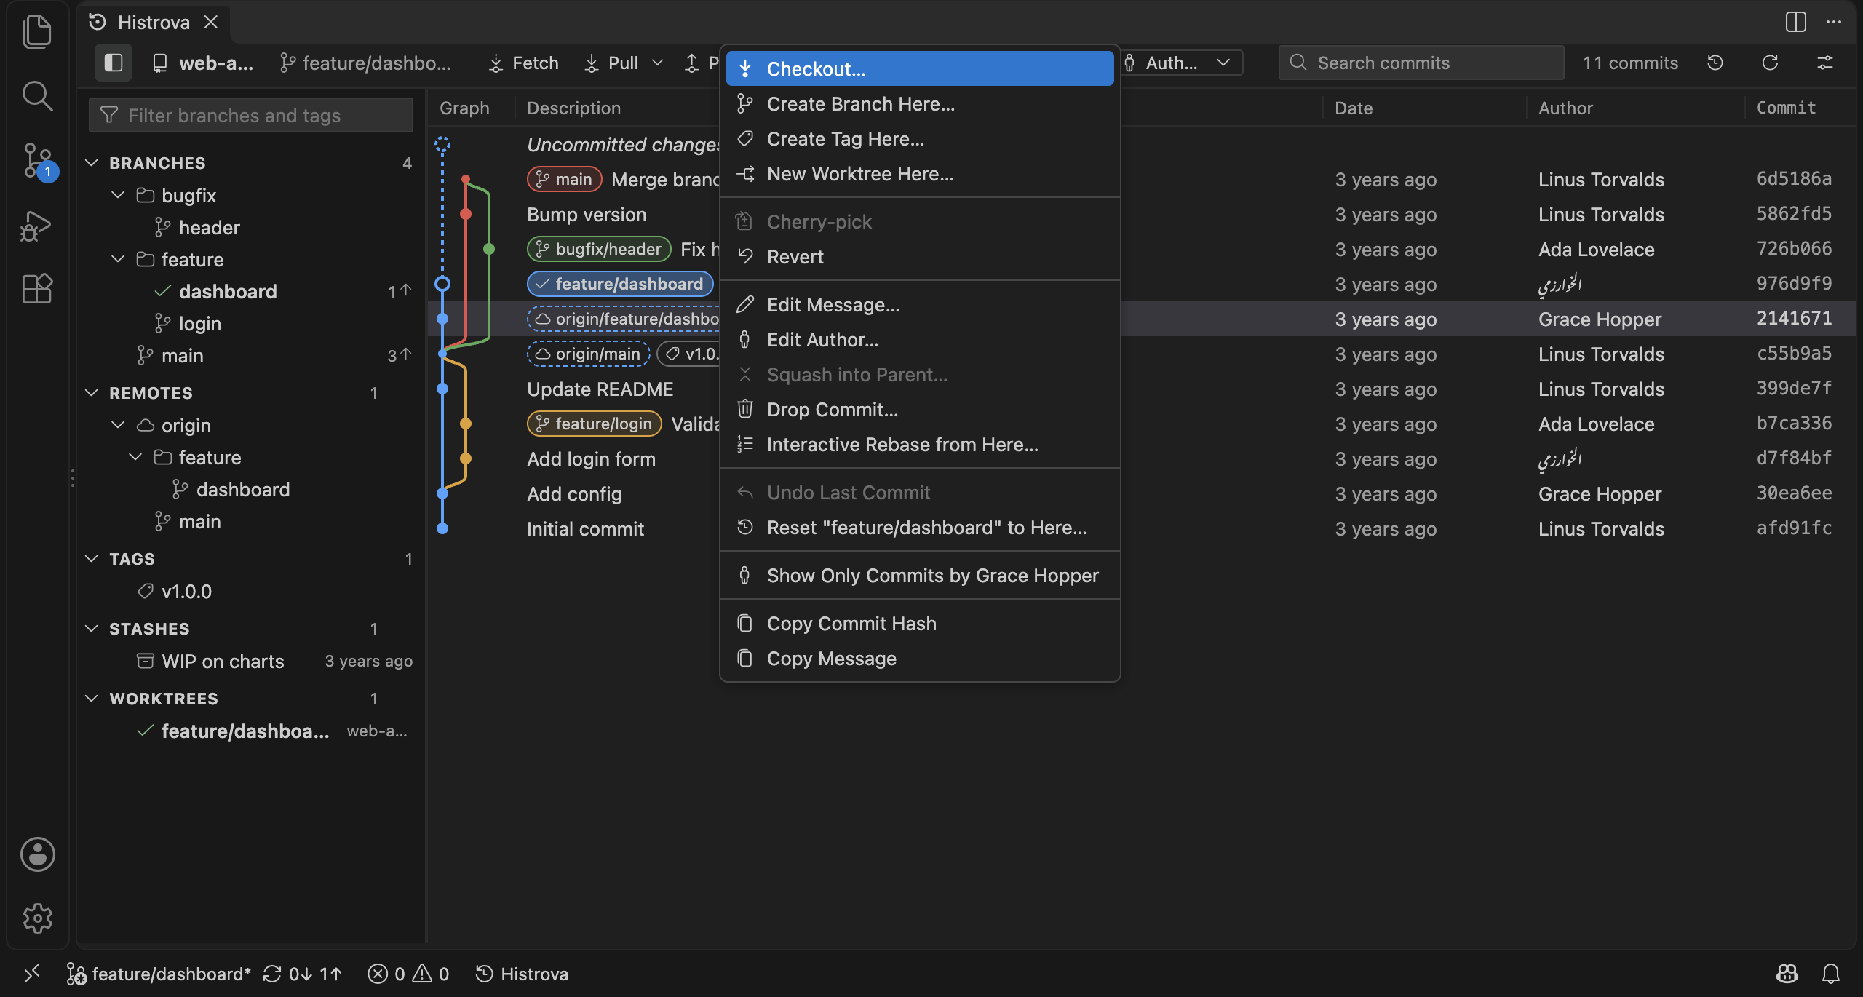Open the Search icon in activity bar
The image size is (1863, 997).
37,95
